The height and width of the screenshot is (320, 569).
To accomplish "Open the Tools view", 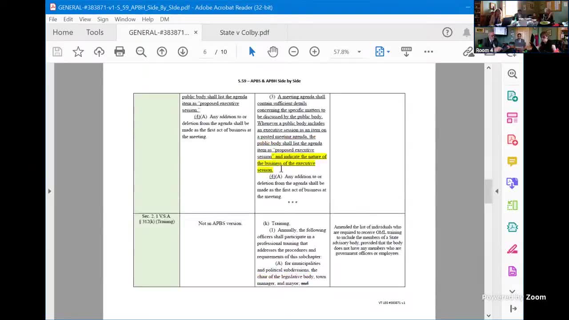I will click(95, 32).
